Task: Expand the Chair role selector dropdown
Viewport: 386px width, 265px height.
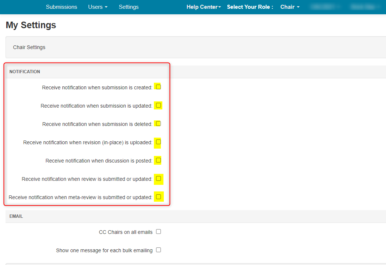Action: pyautogui.click(x=290, y=7)
